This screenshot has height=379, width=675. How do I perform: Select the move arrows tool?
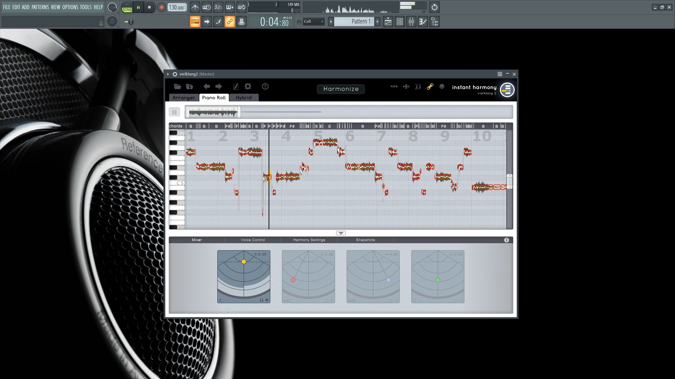coord(406,86)
